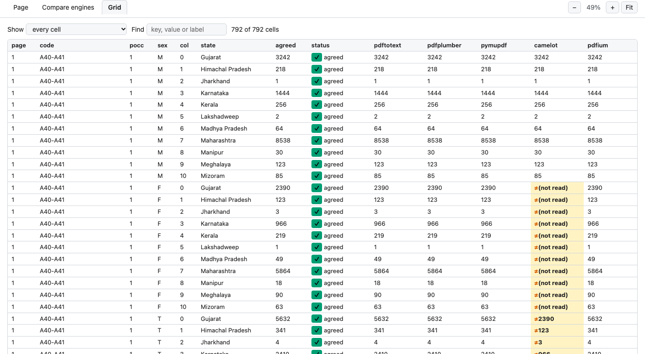Click the green check in the row with agreed 218
The width and height of the screenshot is (645, 354).
click(x=316, y=69)
